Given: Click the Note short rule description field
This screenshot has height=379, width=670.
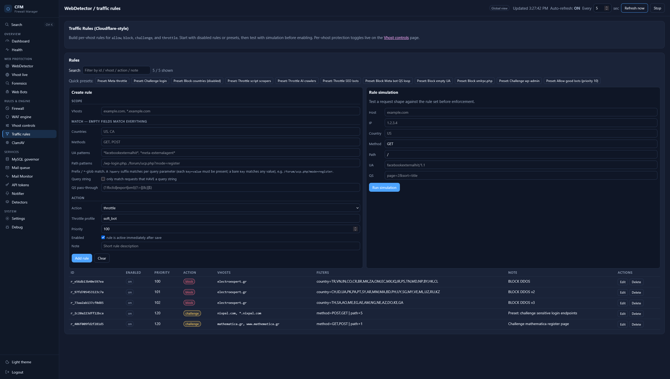Looking at the screenshot, I should tap(230, 246).
